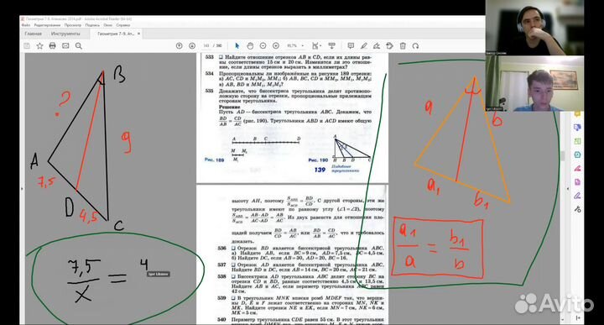Viewport: 604px width, 325px height.
Task: Open the more tools scissors icon
Action: click(x=577, y=209)
